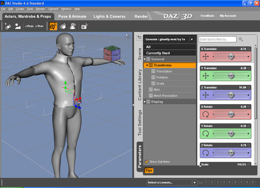Open the My Account link
This screenshot has height=188, width=260.
tap(228, 16)
